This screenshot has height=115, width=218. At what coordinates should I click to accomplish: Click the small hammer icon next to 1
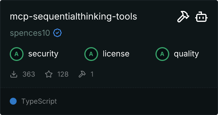(x=82, y=74)
